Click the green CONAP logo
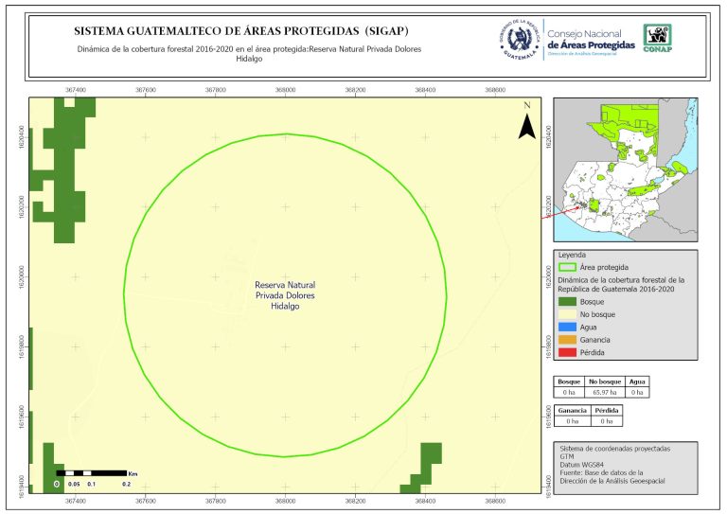Image resolution: width=727 pixels, height=514 pixels. tap(659, 38)
